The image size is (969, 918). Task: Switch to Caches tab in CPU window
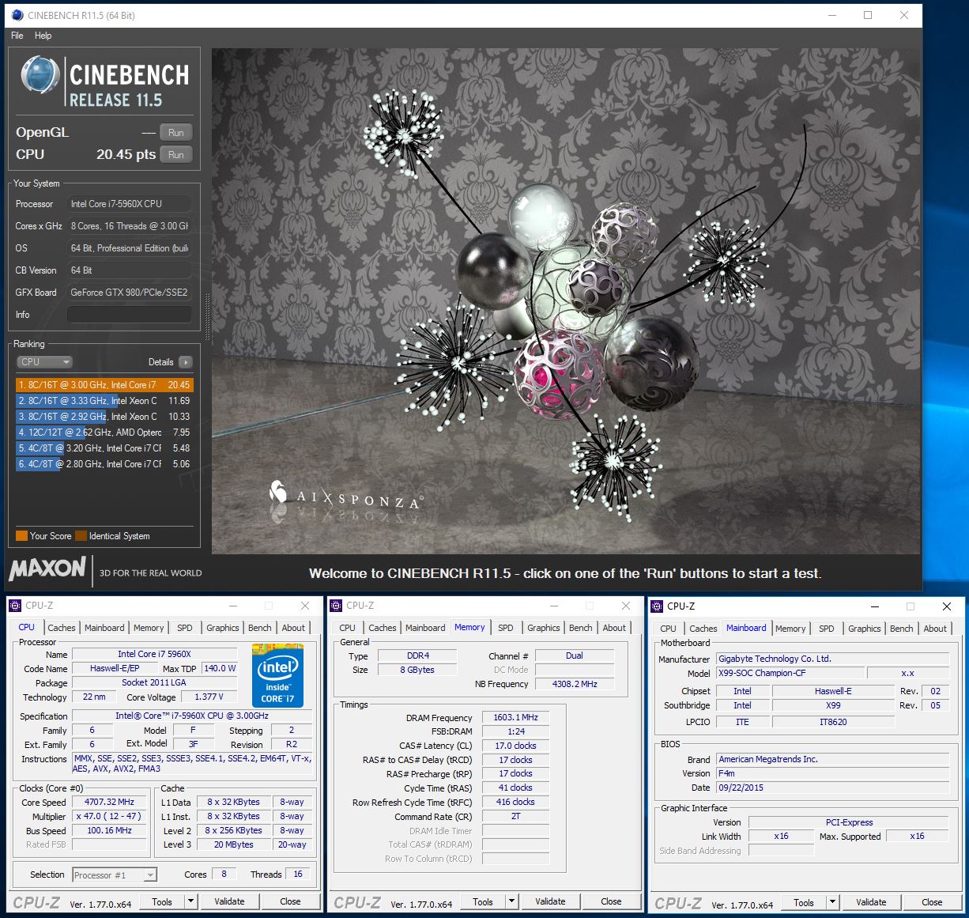pyautogui.click(x=62, y=628)
